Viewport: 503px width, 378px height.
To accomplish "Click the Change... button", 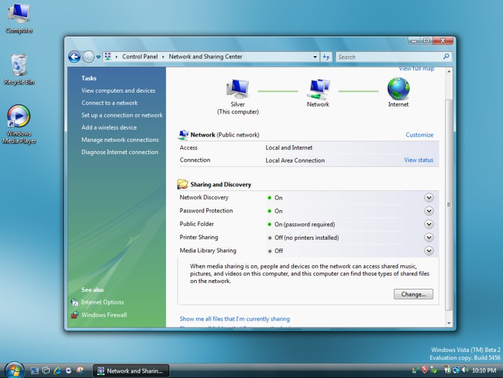I will click(x=413, y=294).
